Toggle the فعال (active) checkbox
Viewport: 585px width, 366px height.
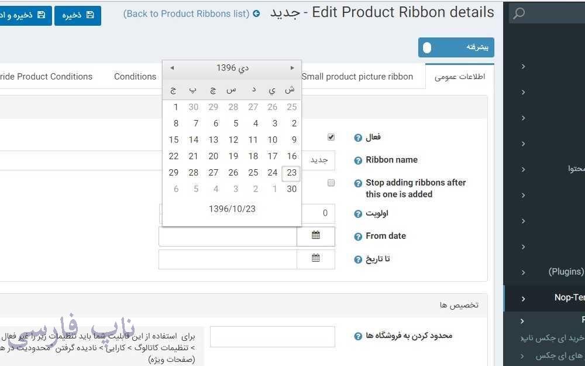point(331,137)
